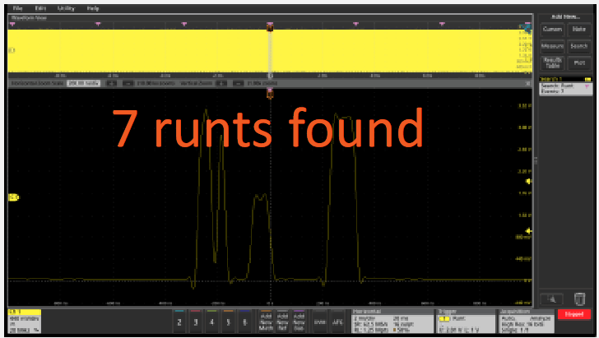The height and width of the screenshot is (338, 599).
Task: Select the sixth runt search marker
Action: point(442,24)
